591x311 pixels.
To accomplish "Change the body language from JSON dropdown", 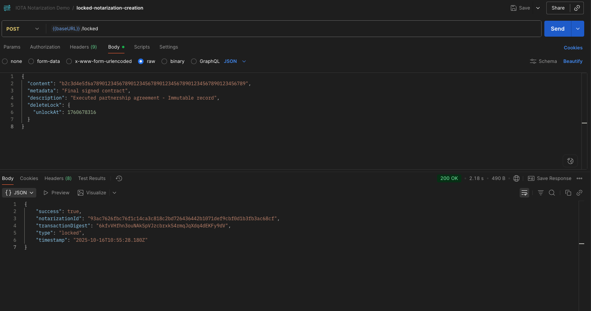I will point(235,61).
